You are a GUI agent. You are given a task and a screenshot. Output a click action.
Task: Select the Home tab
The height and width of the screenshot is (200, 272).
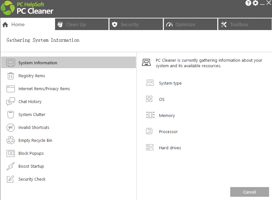pyautogui.click(x=27, y=25)
